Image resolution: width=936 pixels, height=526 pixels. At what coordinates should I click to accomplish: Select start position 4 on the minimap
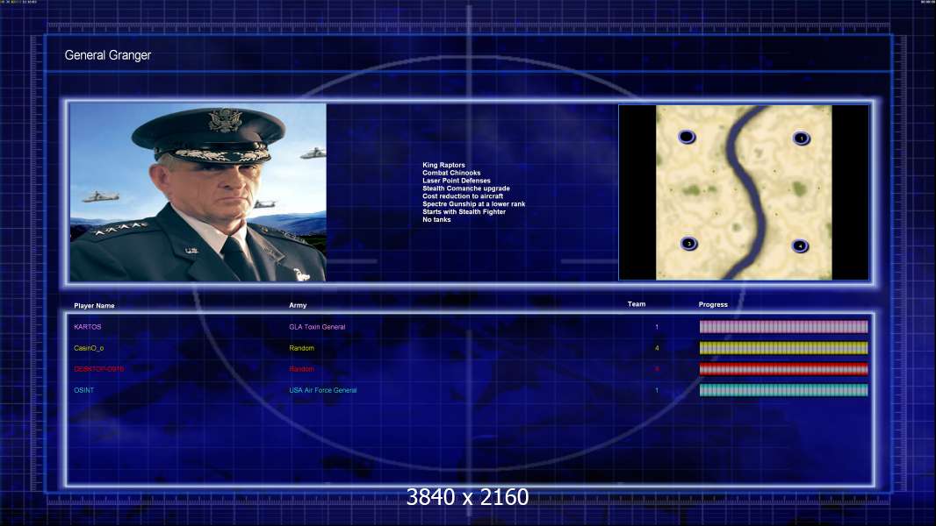(x=800, y=245)
